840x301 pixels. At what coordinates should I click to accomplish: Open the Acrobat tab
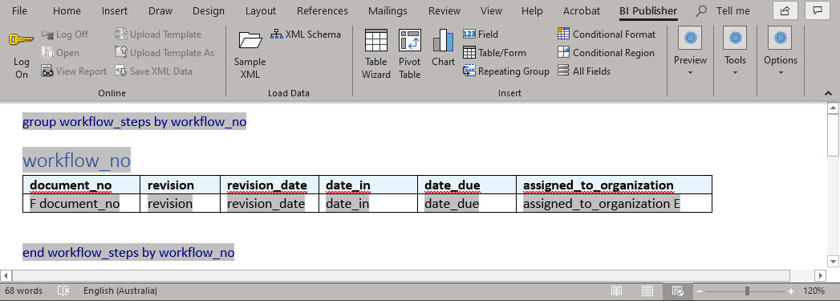click(581, 10)
